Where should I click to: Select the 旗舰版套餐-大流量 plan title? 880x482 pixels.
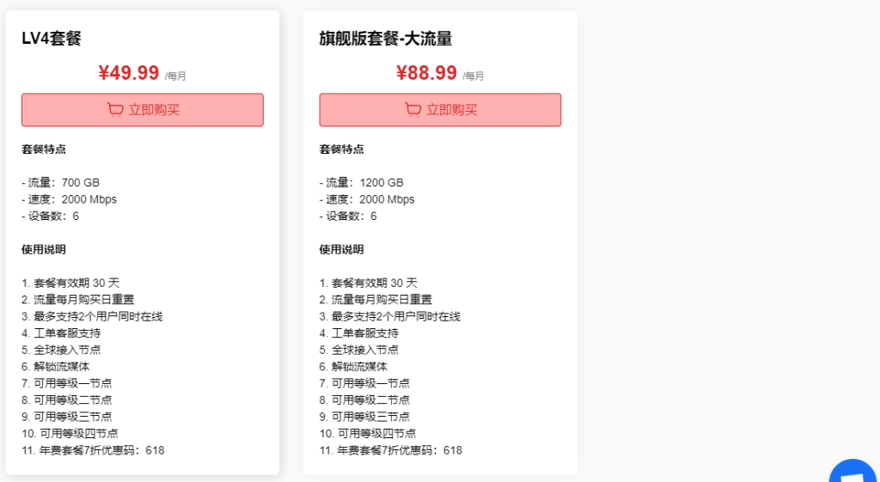pos(386,38)
